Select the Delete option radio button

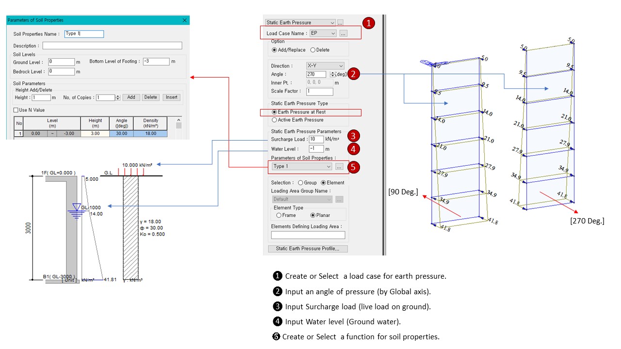pos(313,50)
